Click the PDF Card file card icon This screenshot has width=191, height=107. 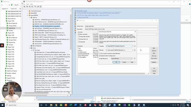point(35,78)
